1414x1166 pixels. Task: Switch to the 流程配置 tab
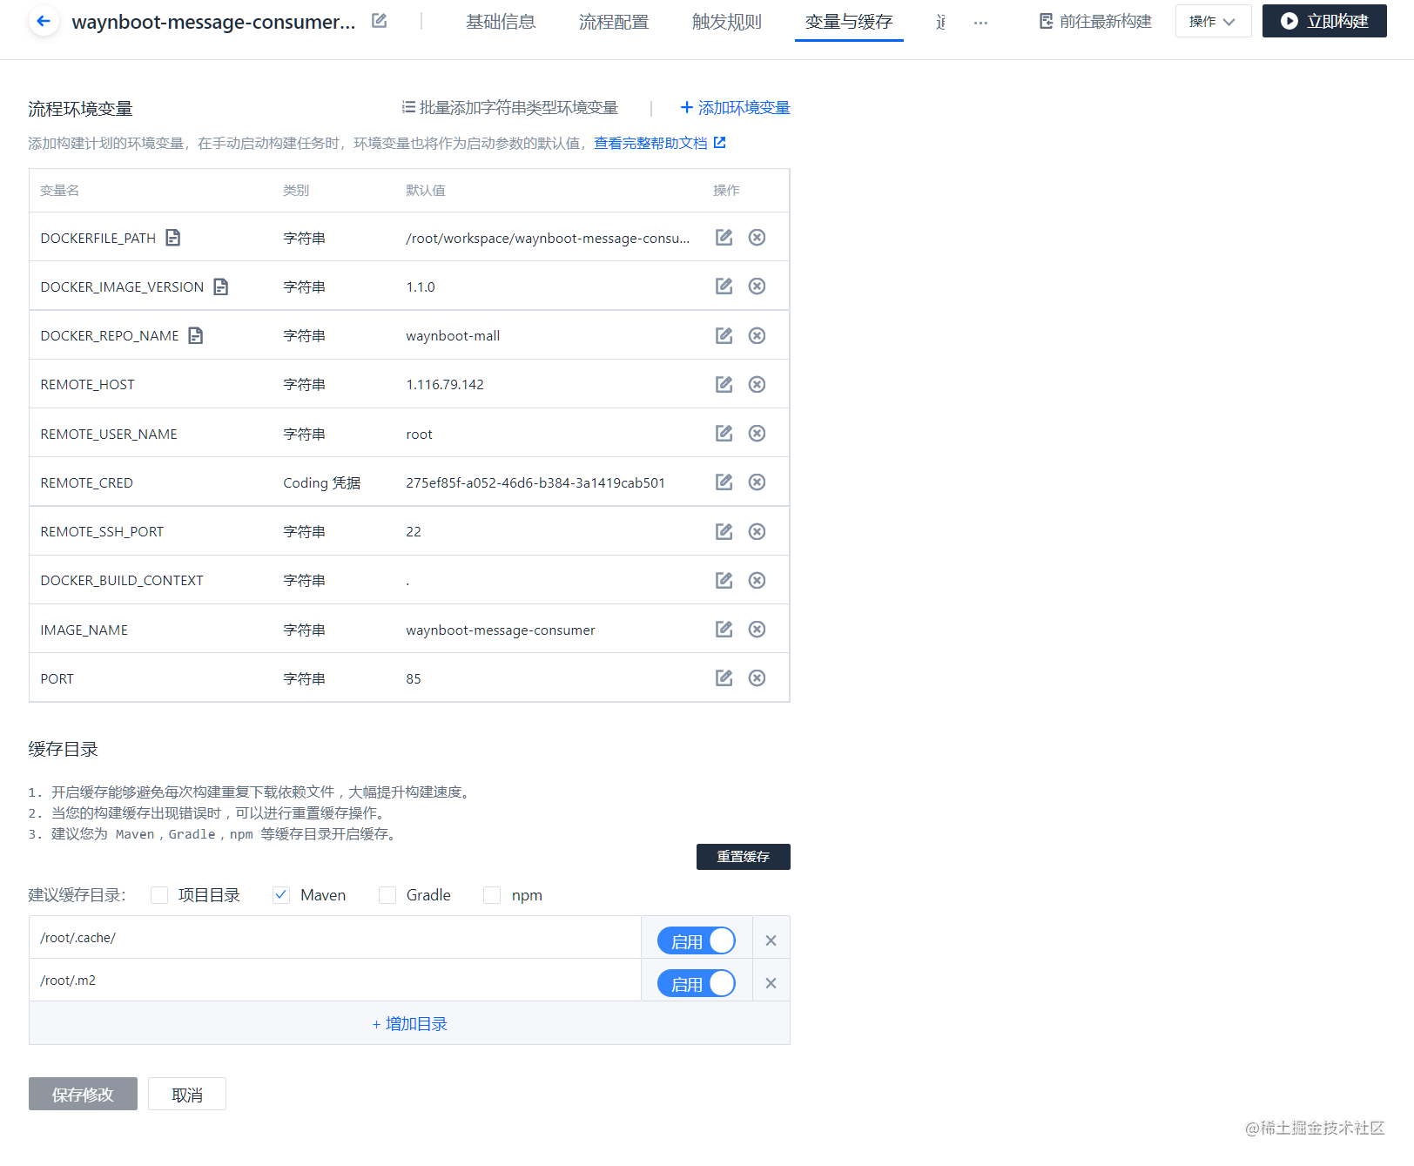pos(613,22)
